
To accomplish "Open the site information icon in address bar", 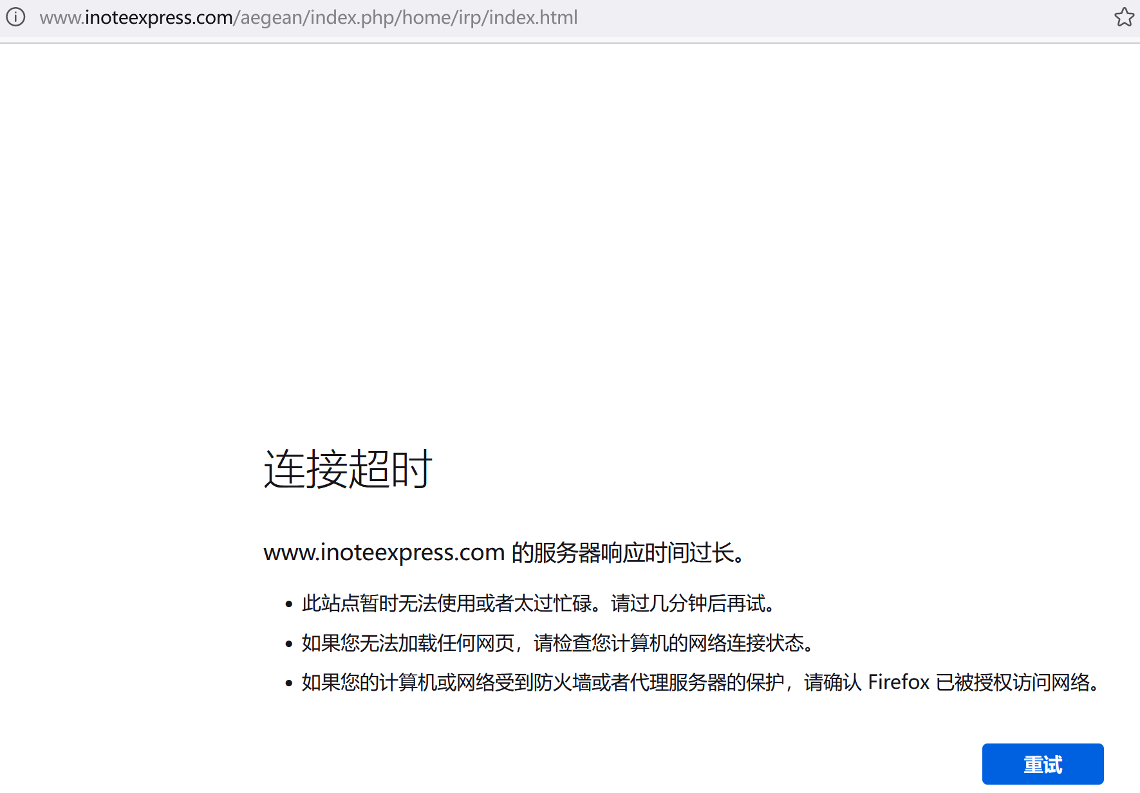I will pos(15,17).
